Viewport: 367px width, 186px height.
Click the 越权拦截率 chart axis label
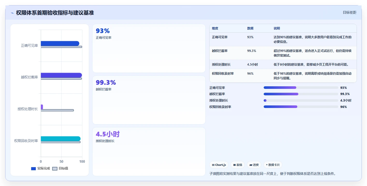click(30, 77)
